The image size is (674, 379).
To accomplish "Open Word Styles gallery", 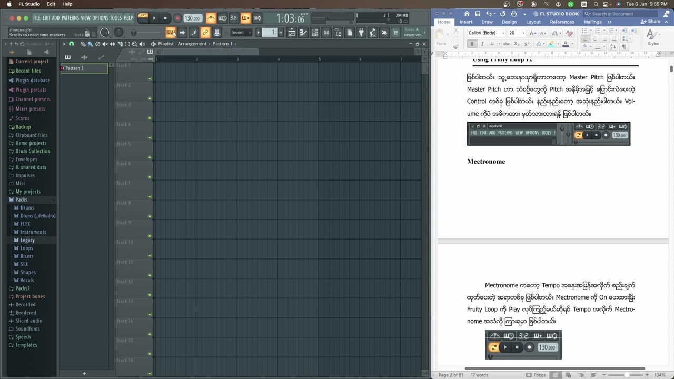I will click(x=653, y=37).
